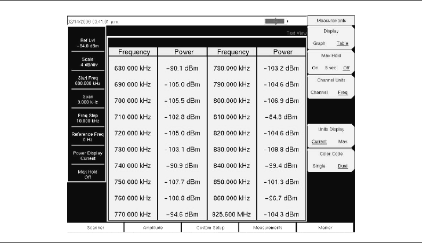Select Current in Units Display
The width and height of the screenshot is (422, 243).
click(319, 142)
